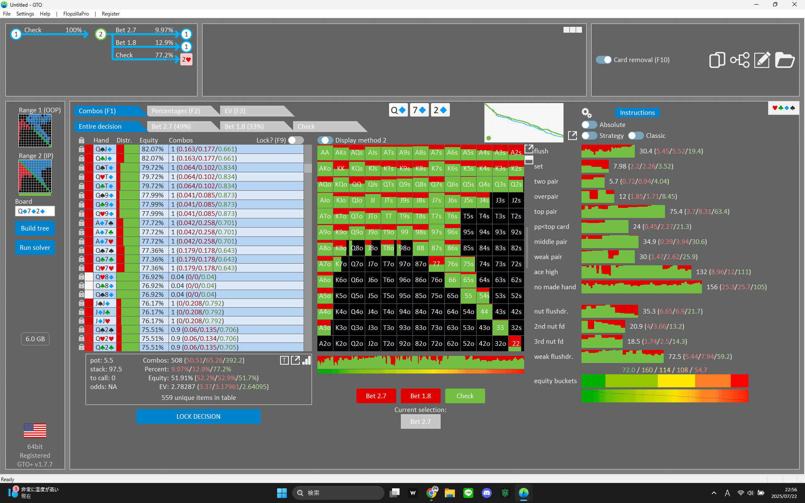This screenshot has height=503, width=805.
Task: Click the column header lock icon
Action: (81, 140)
